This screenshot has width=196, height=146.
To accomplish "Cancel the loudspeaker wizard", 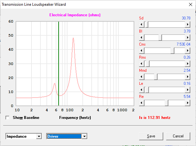I will (x=178, y=136).
